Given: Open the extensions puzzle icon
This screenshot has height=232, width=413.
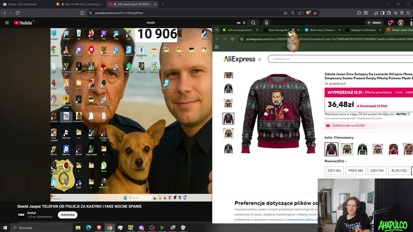Looking at the screenshot, I should pyautogui.click(x=359, y=13).
